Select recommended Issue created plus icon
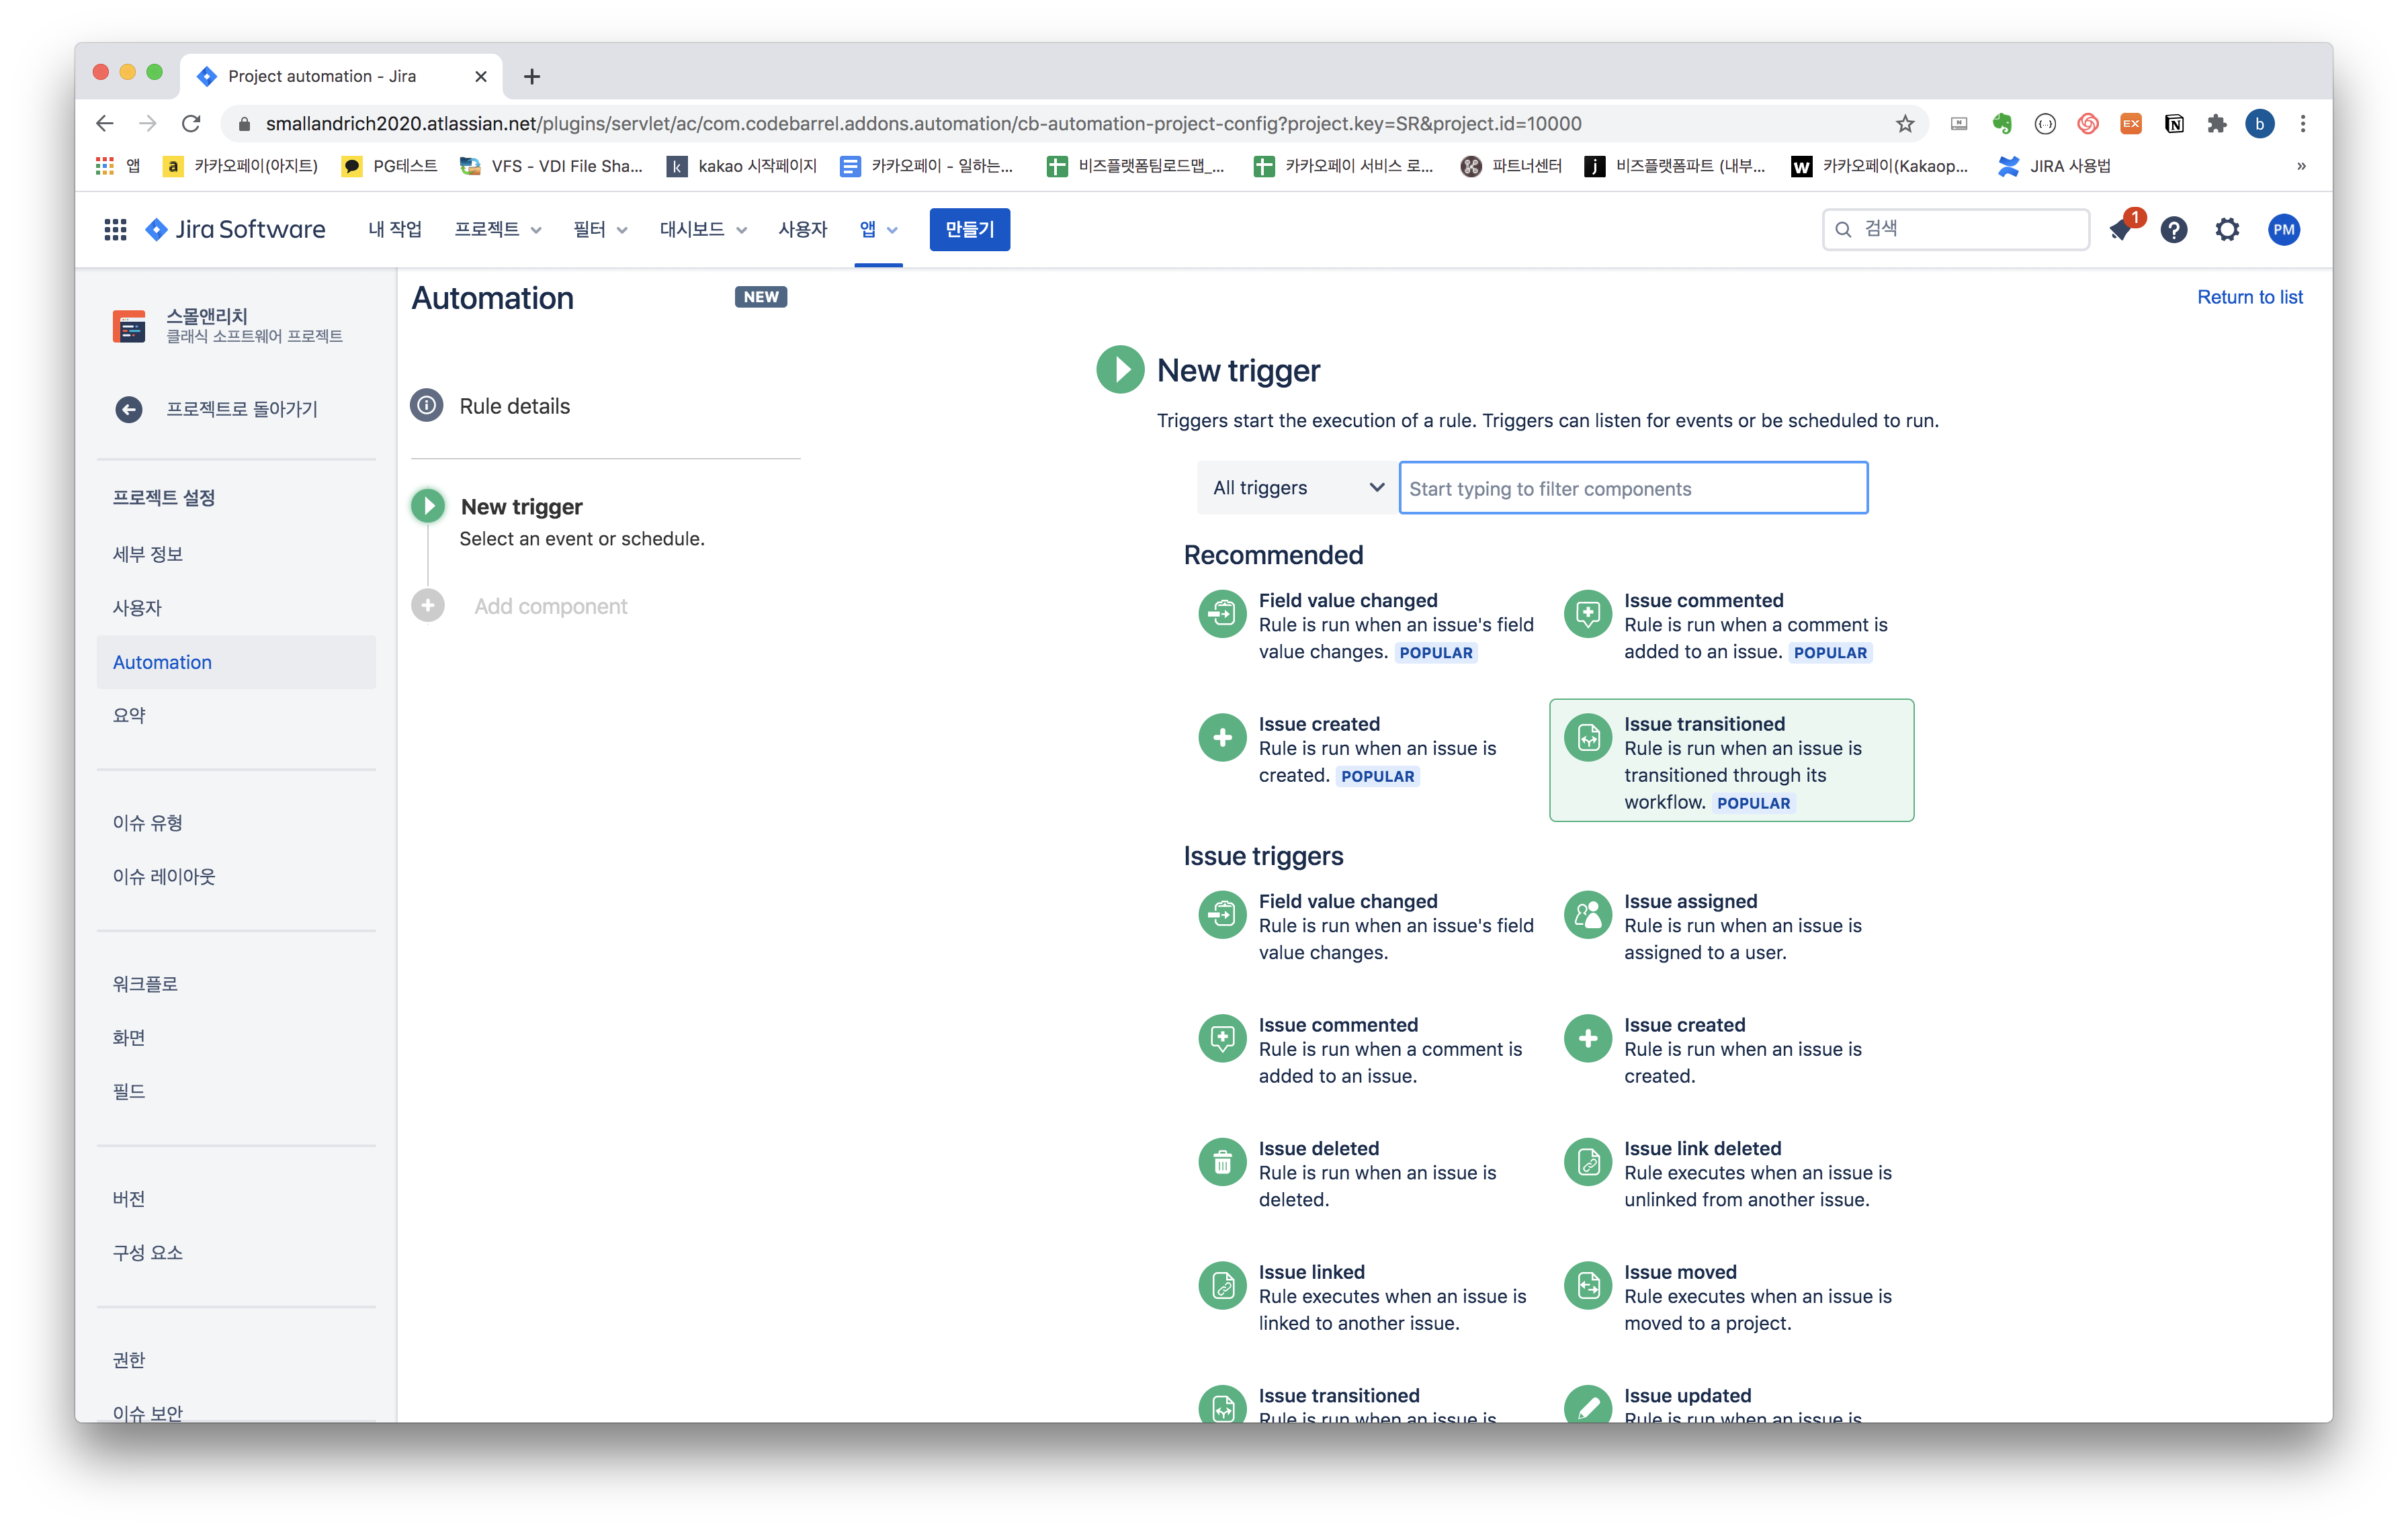2408x1530 pixels. pos(1222,739)
